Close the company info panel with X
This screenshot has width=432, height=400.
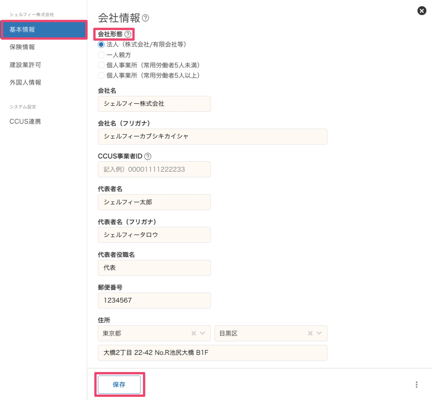click(x=422, y=11)
